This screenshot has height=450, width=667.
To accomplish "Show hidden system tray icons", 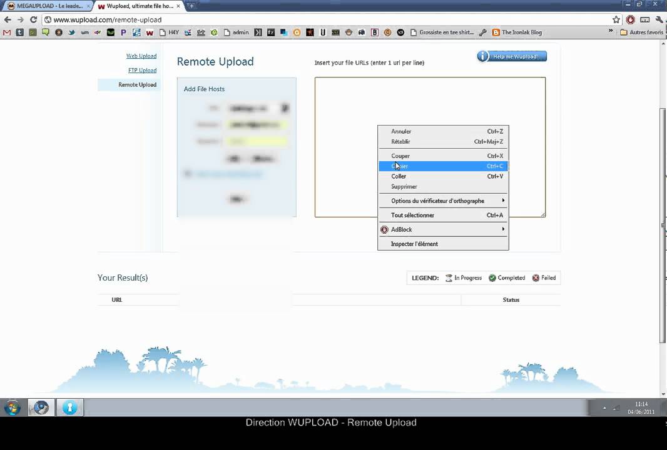I will (604, 408).
